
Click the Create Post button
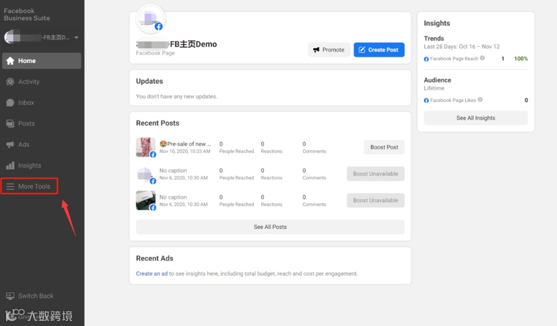pyautogui.click(x=379, y=49)
